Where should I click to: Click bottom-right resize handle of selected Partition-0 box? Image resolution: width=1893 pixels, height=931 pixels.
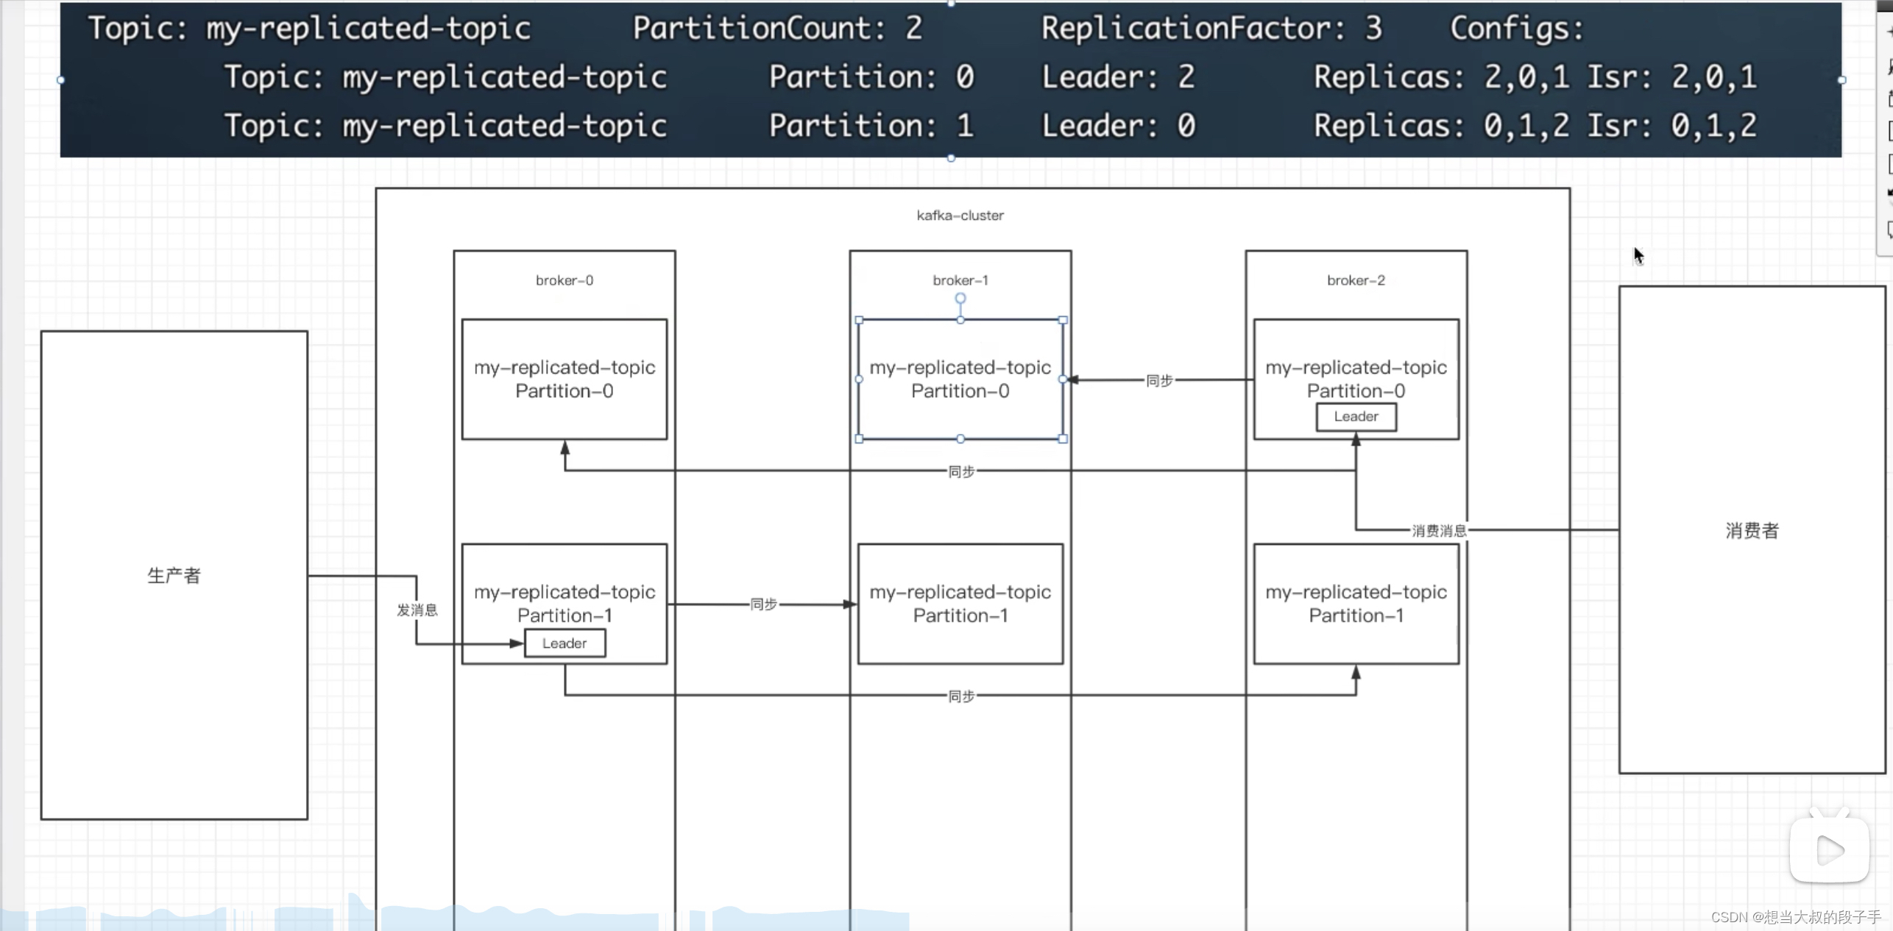coord(1062,439)
